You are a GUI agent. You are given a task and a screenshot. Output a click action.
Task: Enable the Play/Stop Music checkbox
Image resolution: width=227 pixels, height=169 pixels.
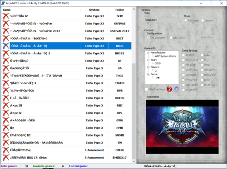point(146,89)
